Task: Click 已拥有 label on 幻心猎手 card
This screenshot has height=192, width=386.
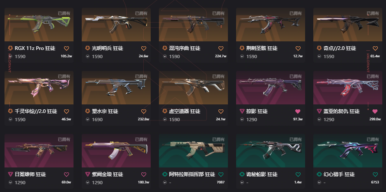Action: click(x=373, y=140)
